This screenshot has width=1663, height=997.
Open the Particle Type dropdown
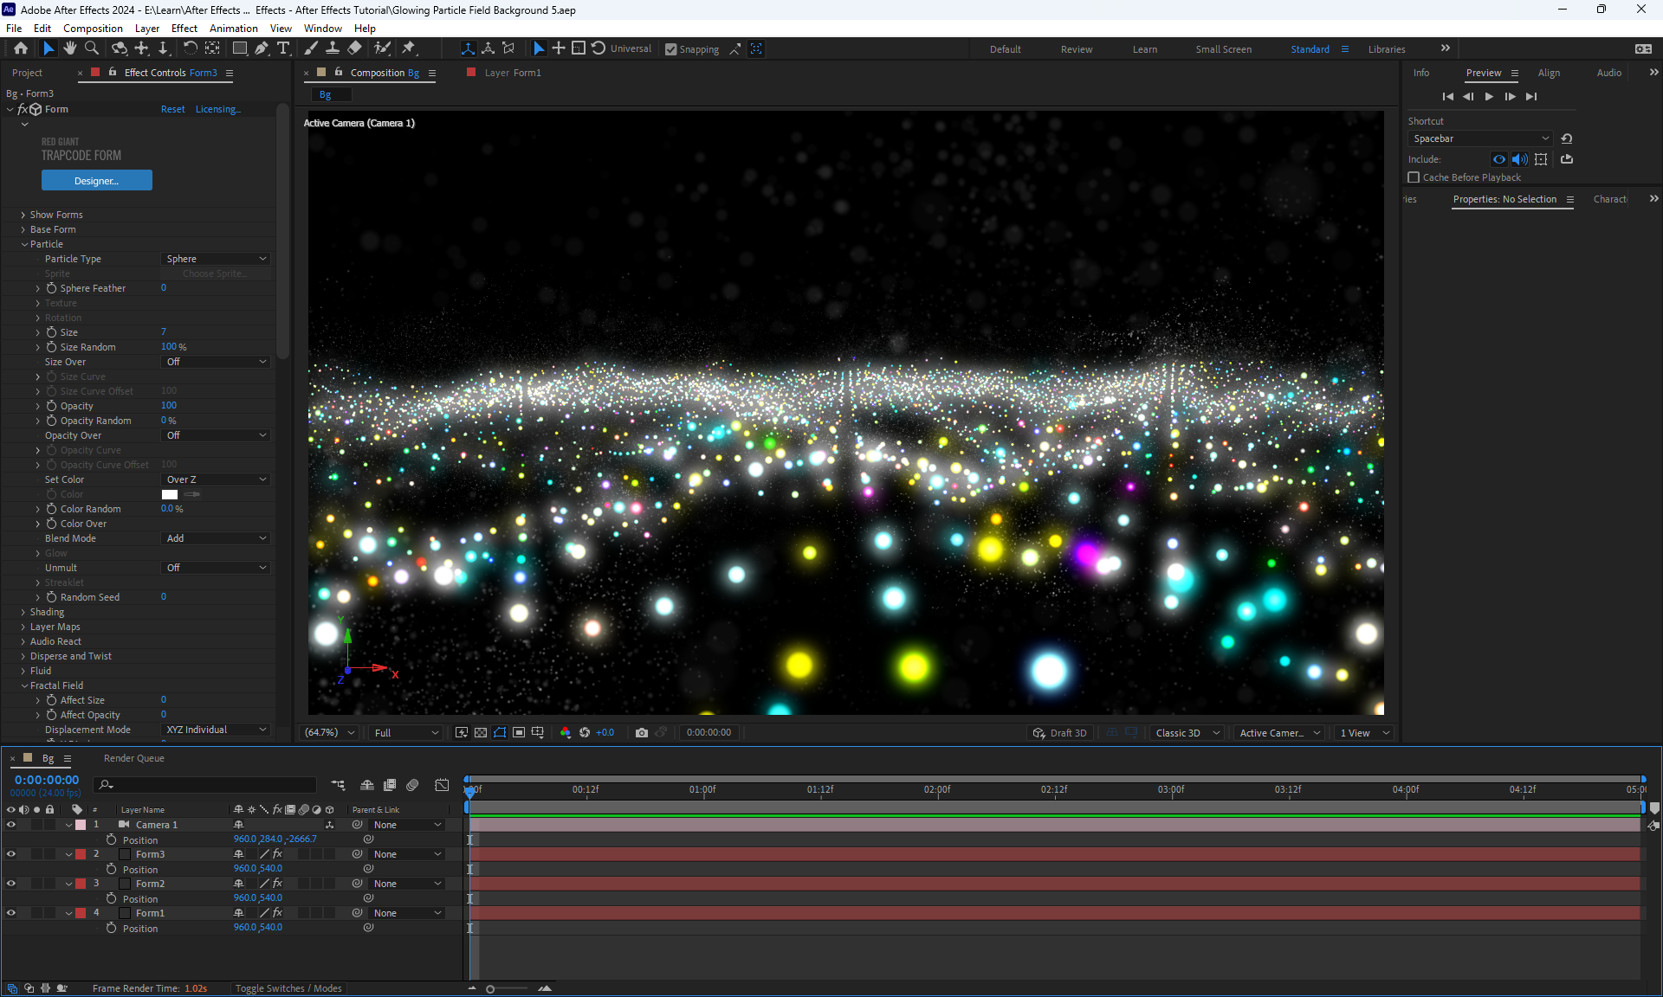[x=217, y=259]
